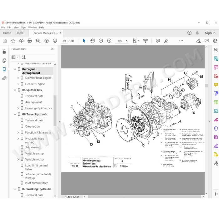Open the Edit menu

[9, 28]
